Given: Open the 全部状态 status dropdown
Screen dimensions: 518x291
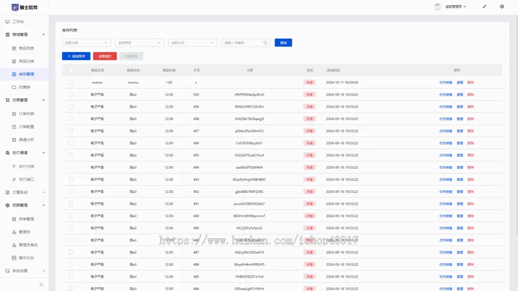Looking at the screenshot, I should click(x=193, y=43).
